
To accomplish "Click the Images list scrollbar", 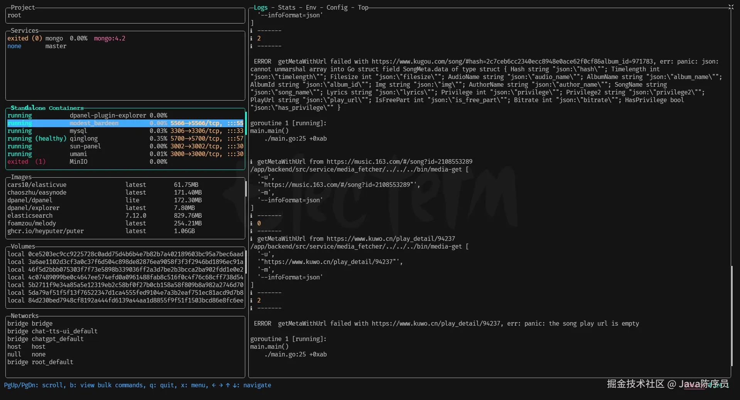I will tap(246, 189).
